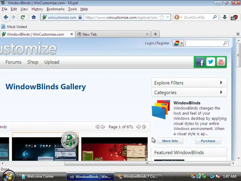Image resolution: width=241 pixels, height=181 pixels.
Task: Open the File menu
Action: click(5, 9)
